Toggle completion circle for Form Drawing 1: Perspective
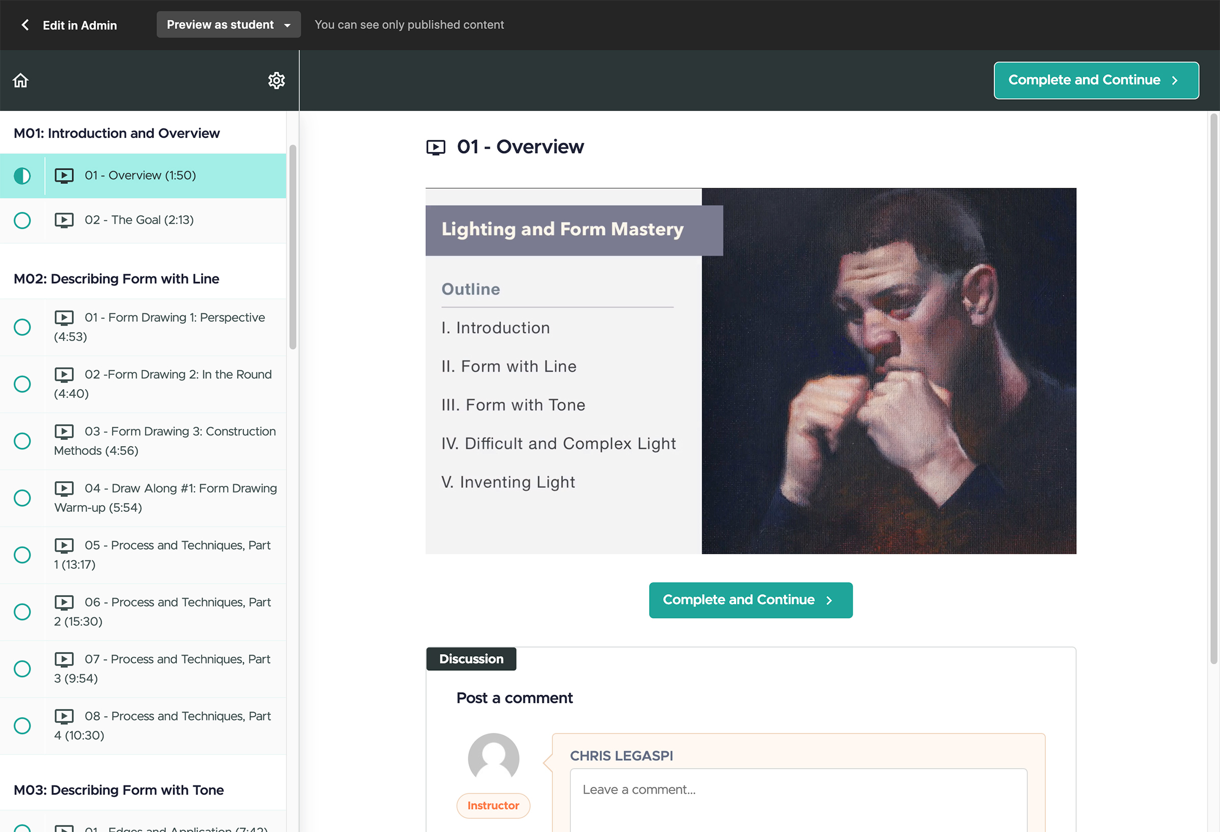Image resolution: width=1220 pixels, height=832 pixels. click(22, 327)
